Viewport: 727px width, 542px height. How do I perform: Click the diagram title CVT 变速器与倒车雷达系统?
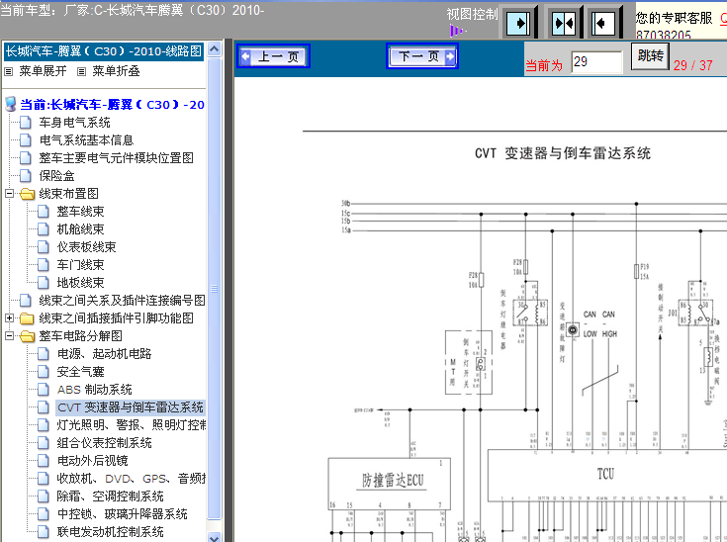[x=563, y=153]
